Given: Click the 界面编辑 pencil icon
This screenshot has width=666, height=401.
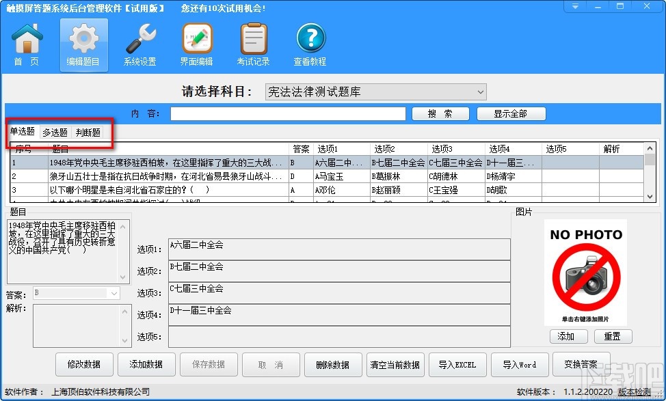Looking at the screenshot, I should [x=196, y=43].
